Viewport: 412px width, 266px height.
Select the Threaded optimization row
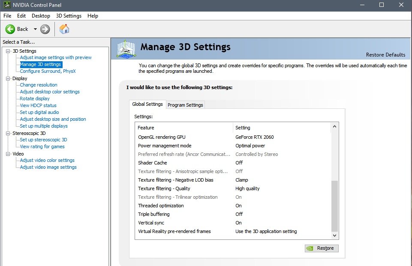pyautogui.click(x=233, y=206)
